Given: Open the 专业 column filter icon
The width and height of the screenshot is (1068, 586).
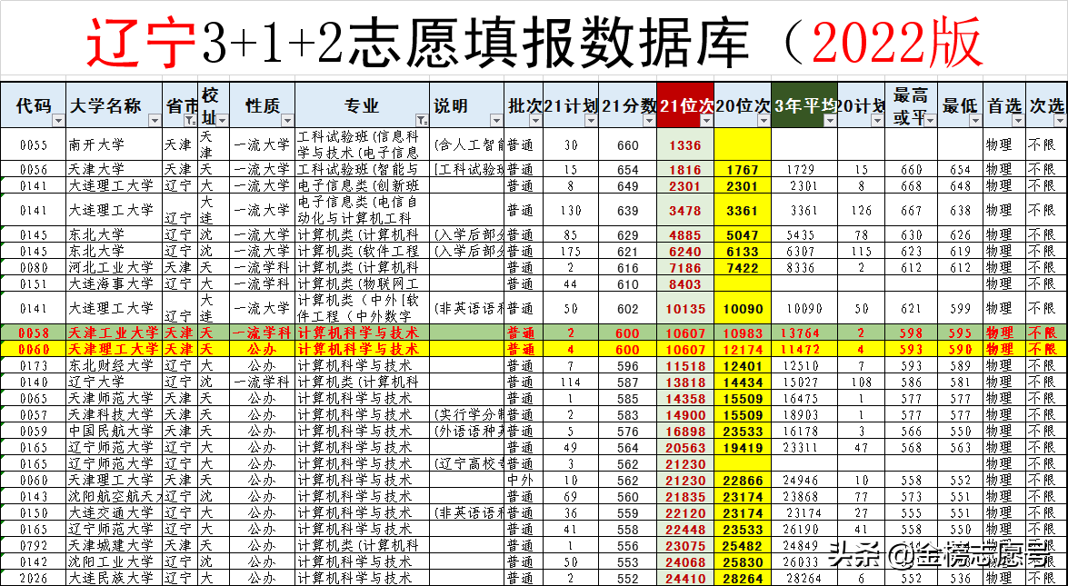Looking at the screenshot, I should [420, 119].
